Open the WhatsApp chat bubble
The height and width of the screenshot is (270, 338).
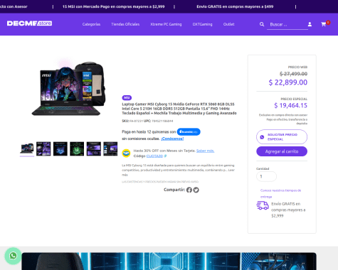[13, 256]
